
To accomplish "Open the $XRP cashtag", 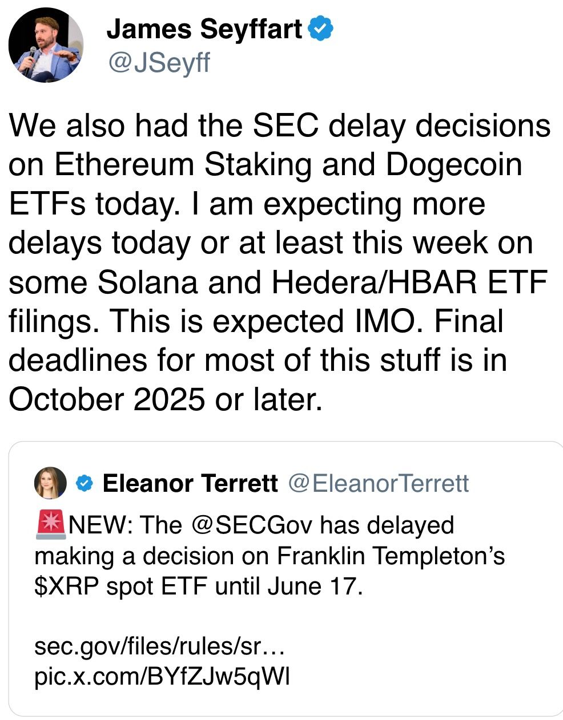I will (x=69, y=586).
